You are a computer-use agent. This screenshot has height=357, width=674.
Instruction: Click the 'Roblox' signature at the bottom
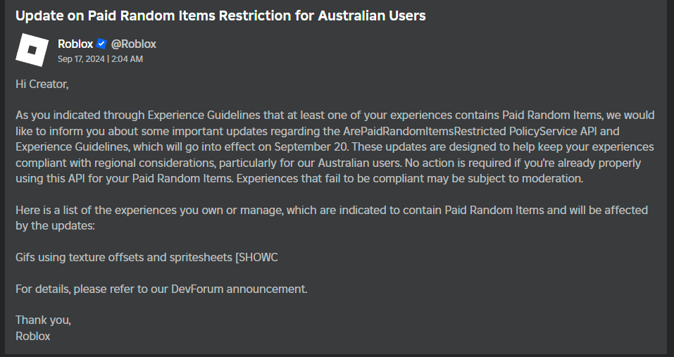point(32,336)
